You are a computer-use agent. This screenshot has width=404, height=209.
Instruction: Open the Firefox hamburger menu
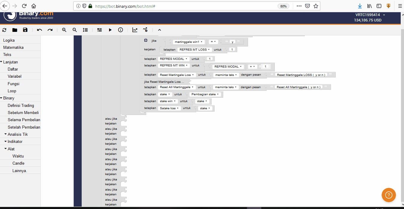pyautogui.click(x=400, y=6)
